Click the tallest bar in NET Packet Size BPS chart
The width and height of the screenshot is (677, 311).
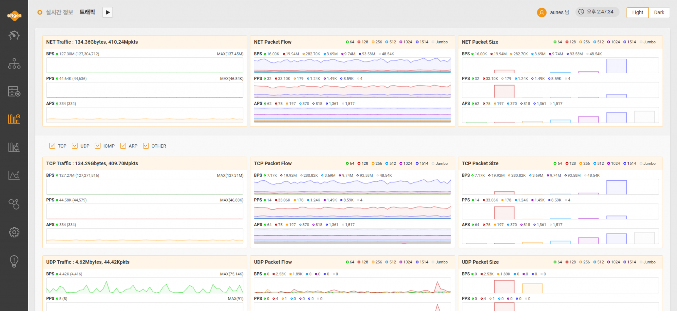616,66
